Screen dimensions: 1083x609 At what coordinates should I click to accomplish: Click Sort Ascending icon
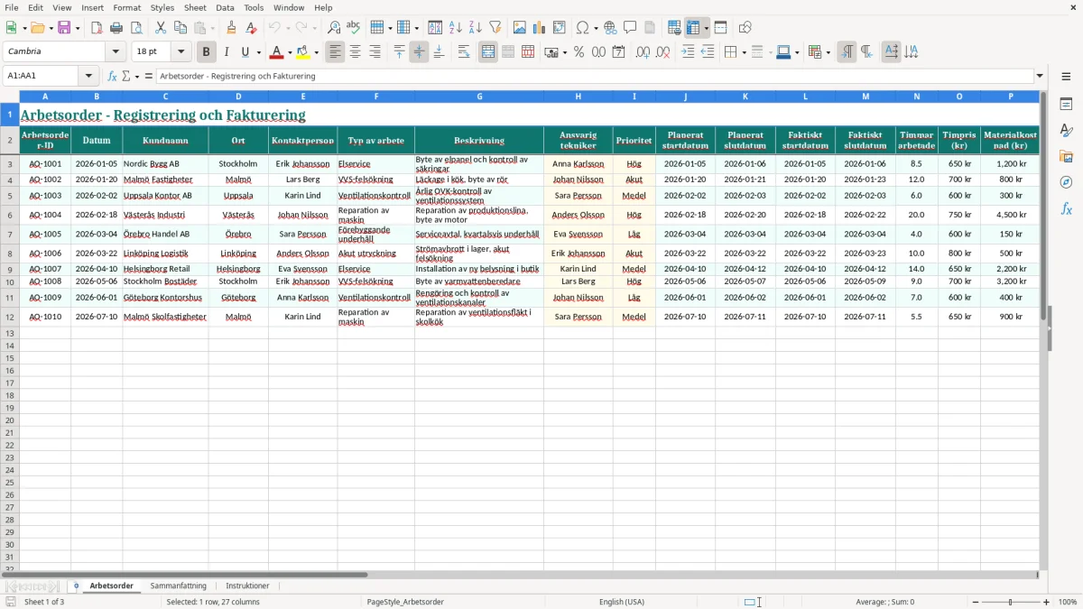click(456, 28)
